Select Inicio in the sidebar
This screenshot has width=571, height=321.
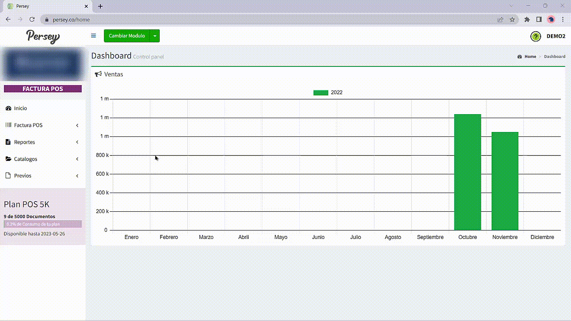tap(21, 108)
